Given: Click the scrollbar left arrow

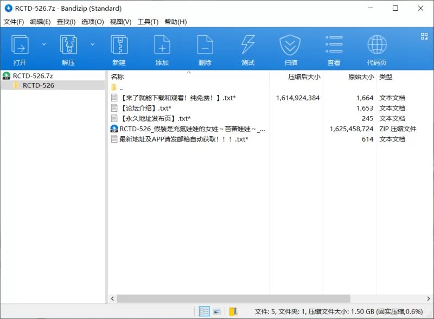Looking at the screenshot, I should click(112, 298).
